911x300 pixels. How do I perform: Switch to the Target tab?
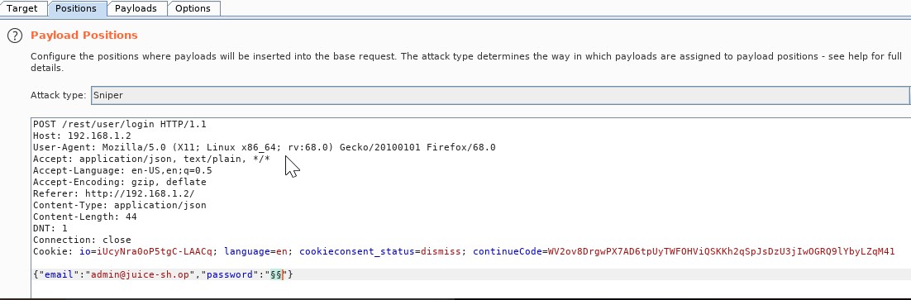tap(21, 8)
